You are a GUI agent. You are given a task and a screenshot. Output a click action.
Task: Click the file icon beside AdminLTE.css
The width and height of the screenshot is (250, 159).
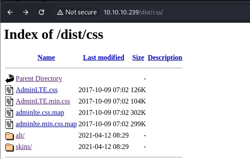[x=9, y=90]
